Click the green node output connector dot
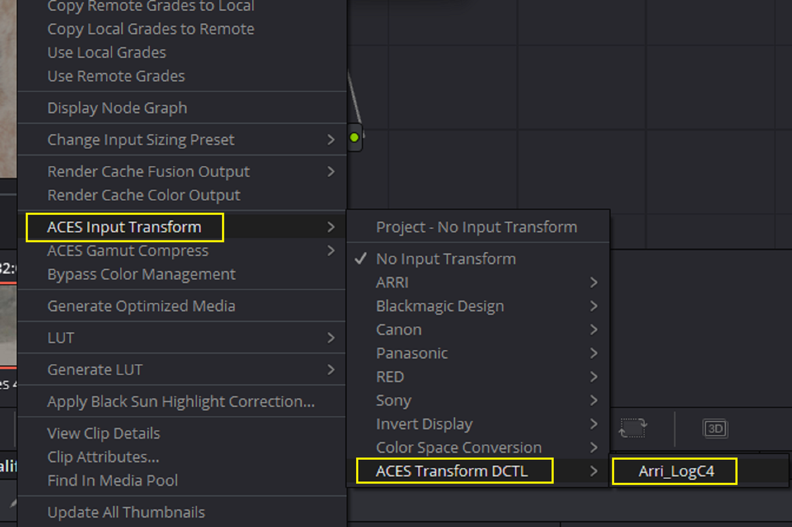This screenshot has height=527, width=792. [x=355, y=138]
